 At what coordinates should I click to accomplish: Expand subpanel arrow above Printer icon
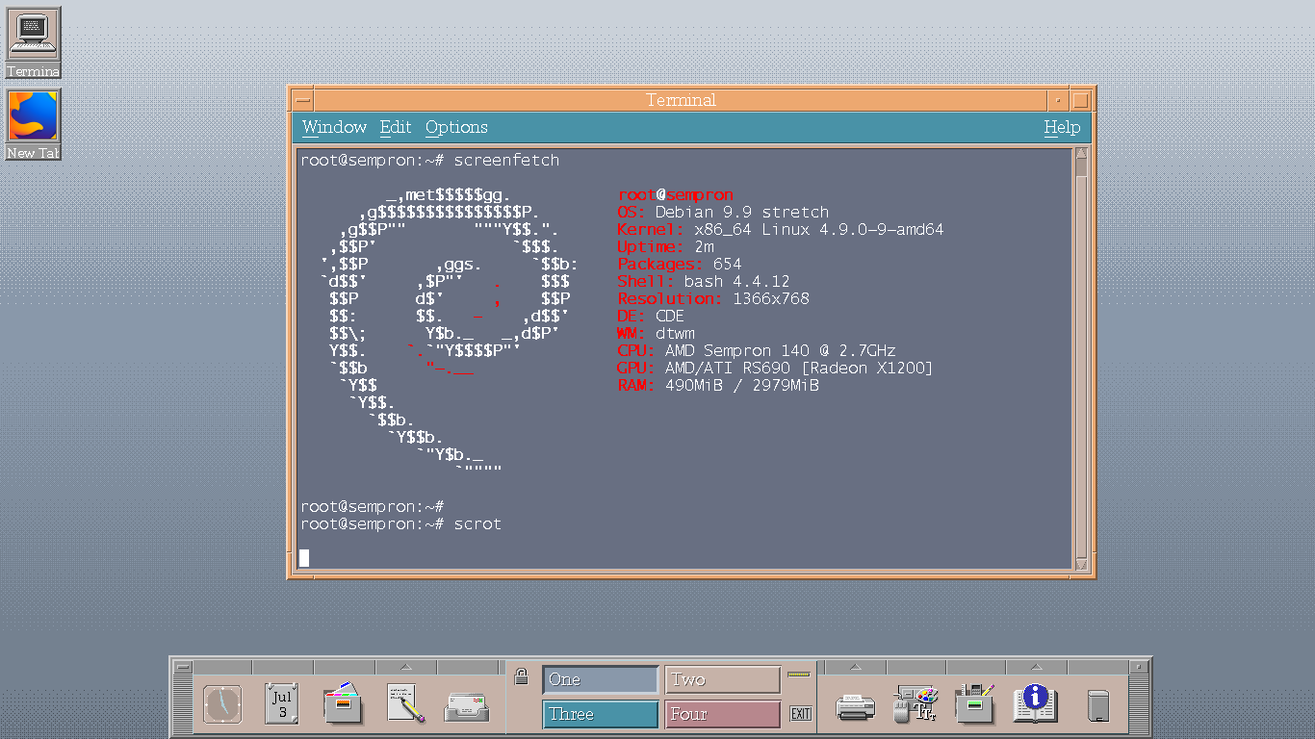(855, 667)
